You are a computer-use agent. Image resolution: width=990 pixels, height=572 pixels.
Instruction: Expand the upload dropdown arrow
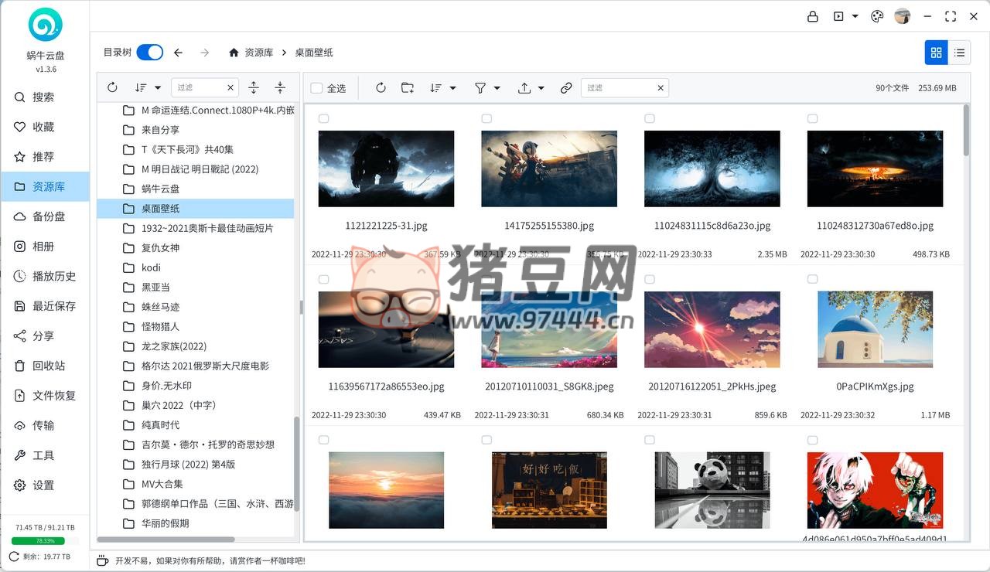point(541,88)
